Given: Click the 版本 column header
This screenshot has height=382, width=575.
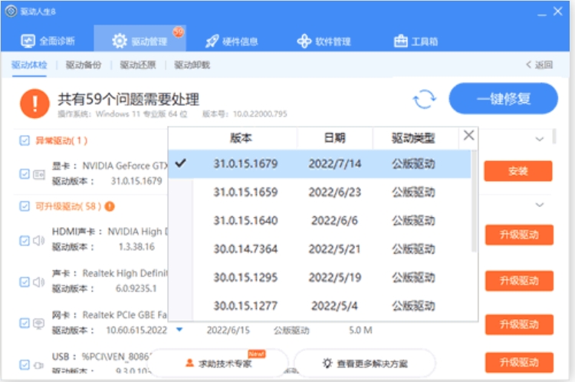Looking at the screenshot, I should pyautogui.click(x=242, y=138).
